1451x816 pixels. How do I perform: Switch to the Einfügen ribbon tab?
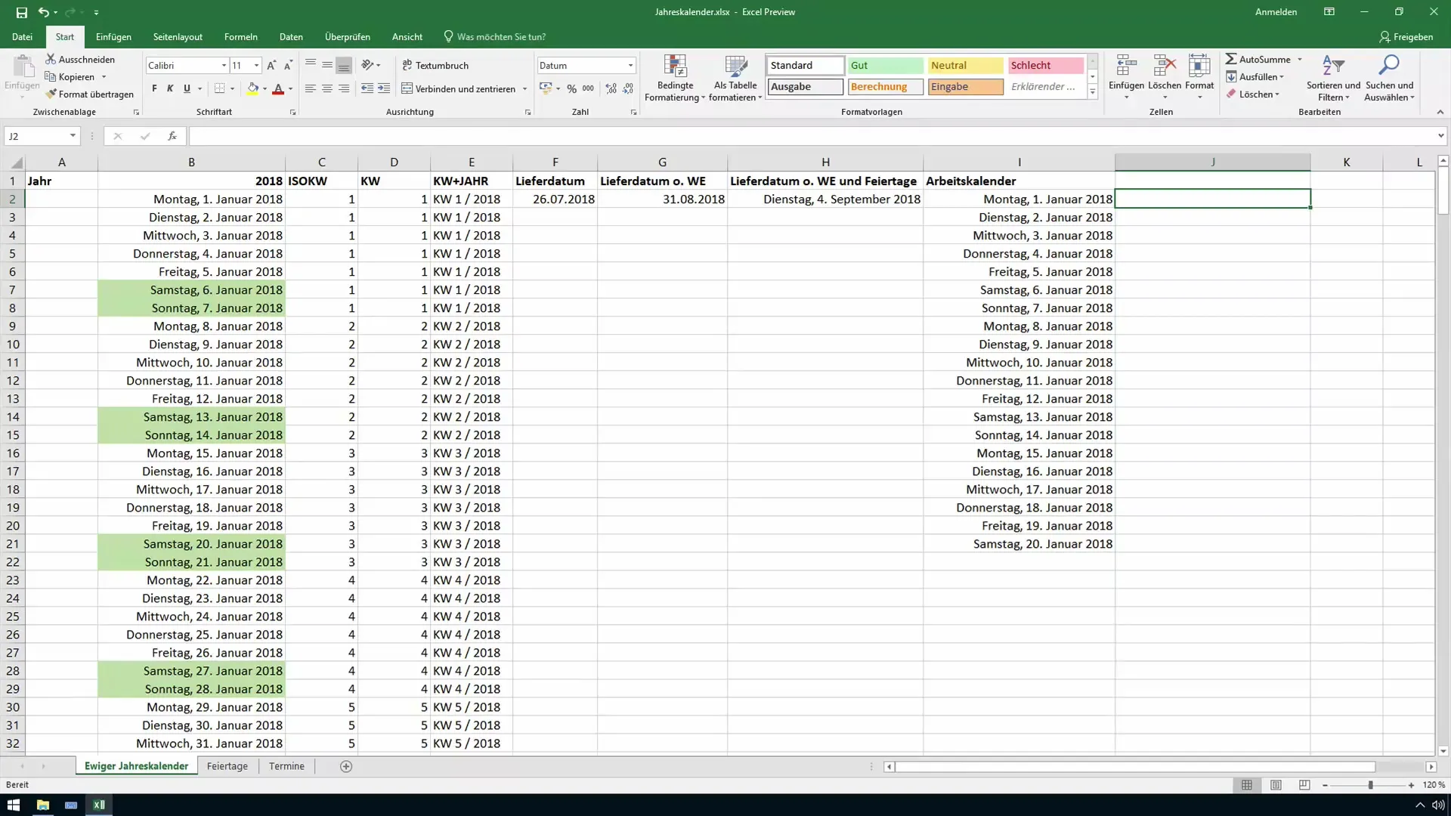[113, 36]
